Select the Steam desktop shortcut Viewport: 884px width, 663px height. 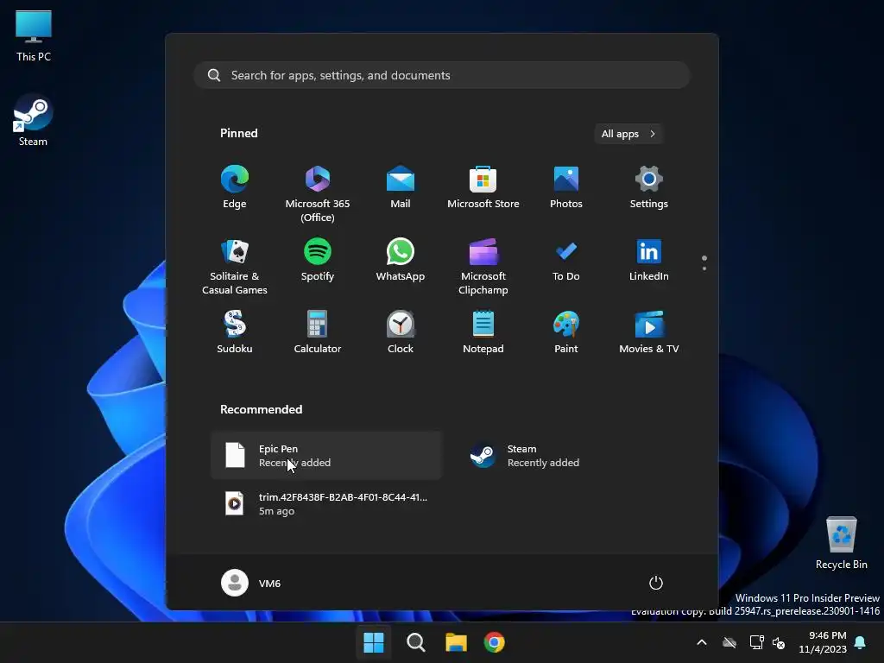(x=33, y=120)
